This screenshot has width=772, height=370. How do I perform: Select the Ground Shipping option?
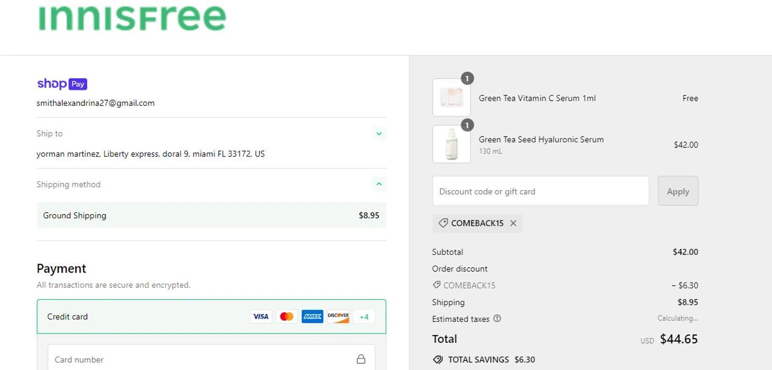tap(212, 215)
